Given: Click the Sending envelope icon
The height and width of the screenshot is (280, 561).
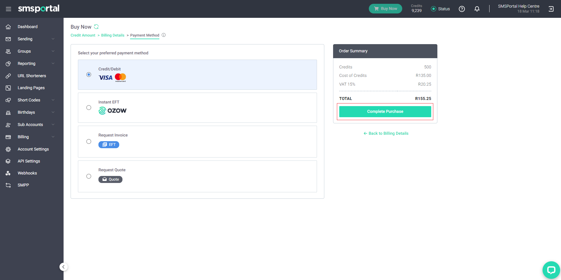Looking at the screenshot, I should tap(8, 39).
